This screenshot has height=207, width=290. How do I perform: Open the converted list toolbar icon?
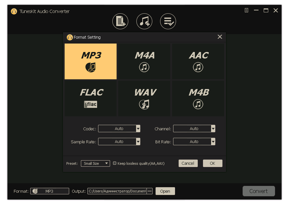pyautogui.click(x=168, y=21)
